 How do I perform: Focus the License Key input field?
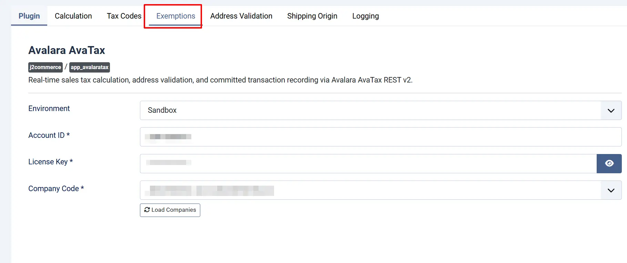[x=368, y=164]
